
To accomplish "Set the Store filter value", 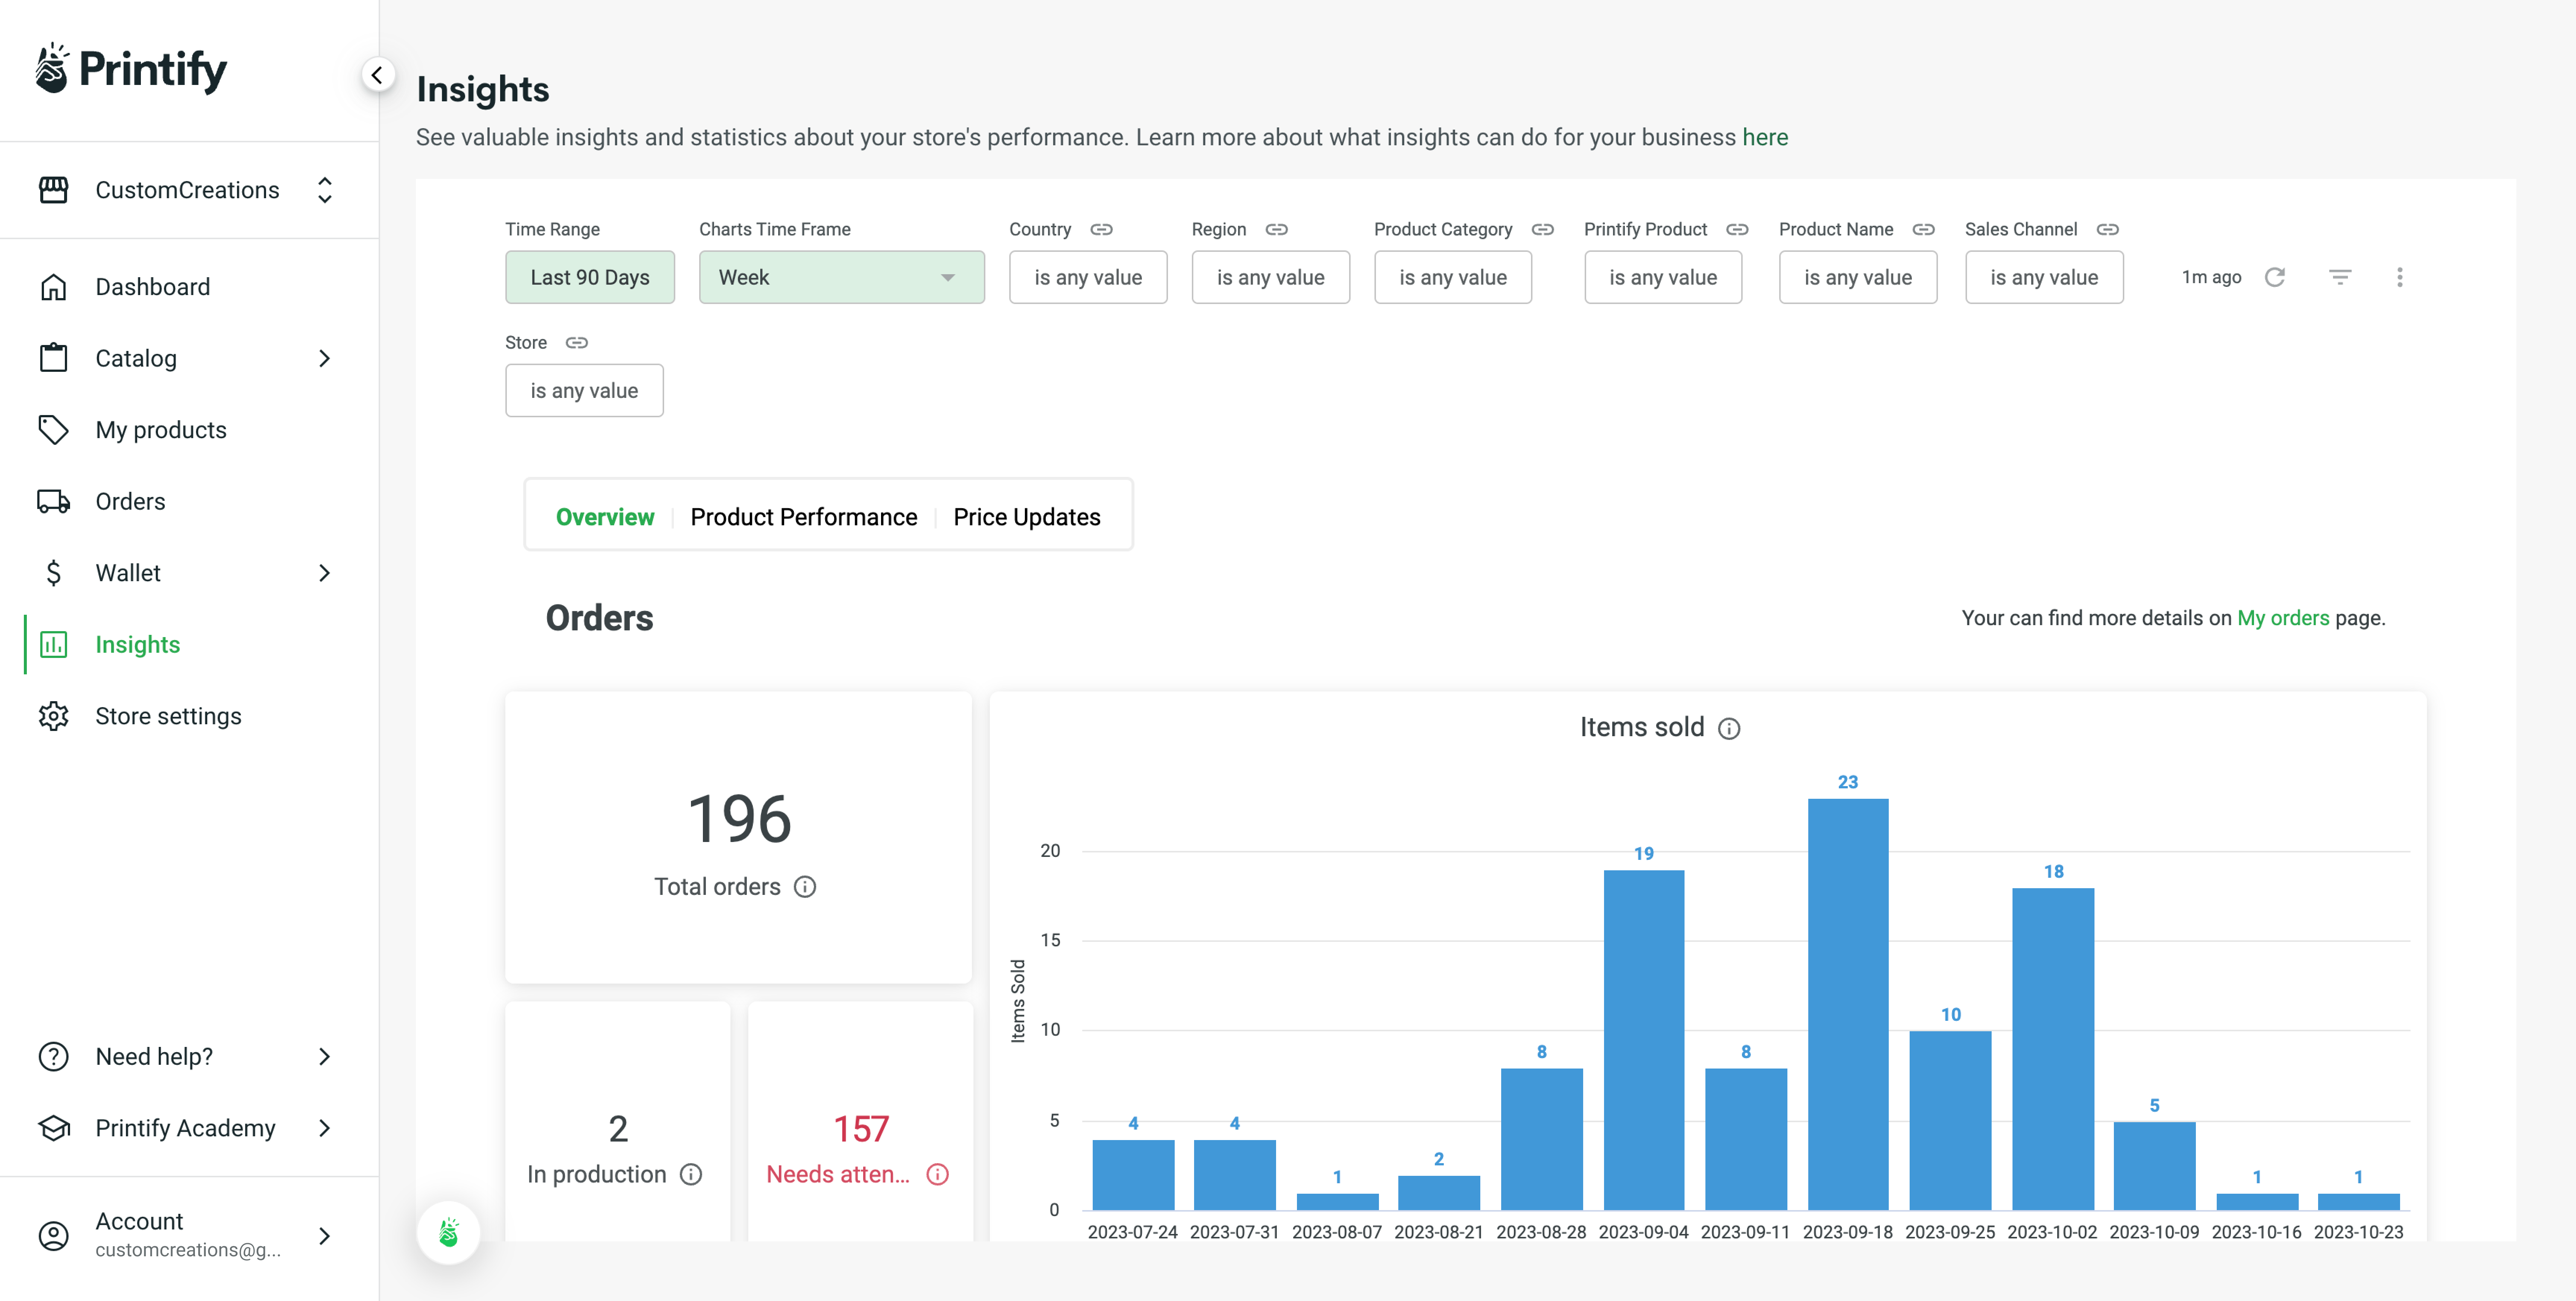I will pyautogui.click(x=584, y=390).
